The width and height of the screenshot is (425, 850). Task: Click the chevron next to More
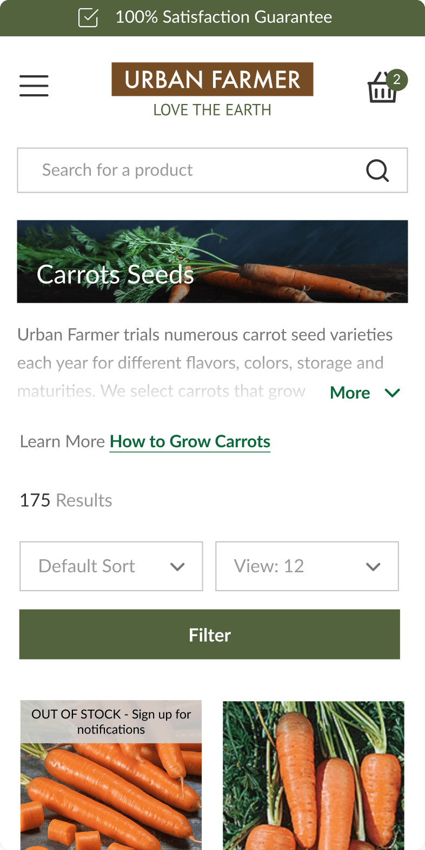[392, 393]
